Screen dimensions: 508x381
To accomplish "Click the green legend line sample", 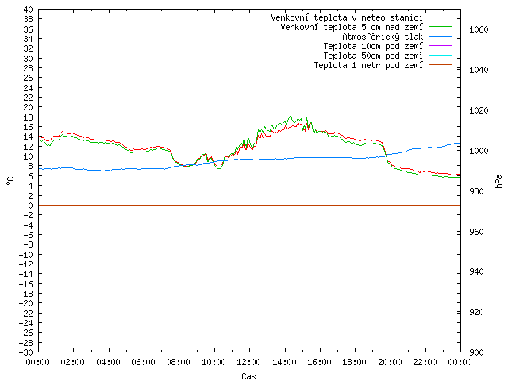I will tap(440, 27).
